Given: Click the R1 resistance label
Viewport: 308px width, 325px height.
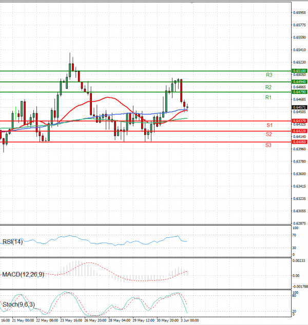Looking at the screenshot, I should pos(268,97).
